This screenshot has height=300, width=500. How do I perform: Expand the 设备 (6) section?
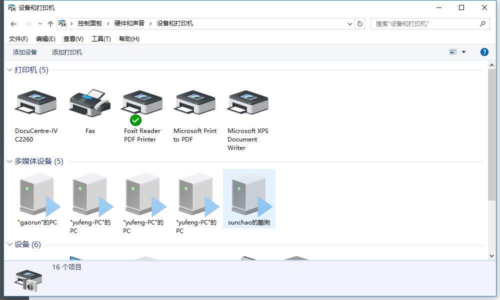pyautogui.click(x=9, y=244)
